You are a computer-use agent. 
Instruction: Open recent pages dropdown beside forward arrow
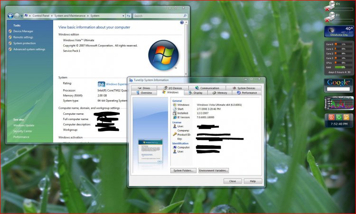point(21,16)
